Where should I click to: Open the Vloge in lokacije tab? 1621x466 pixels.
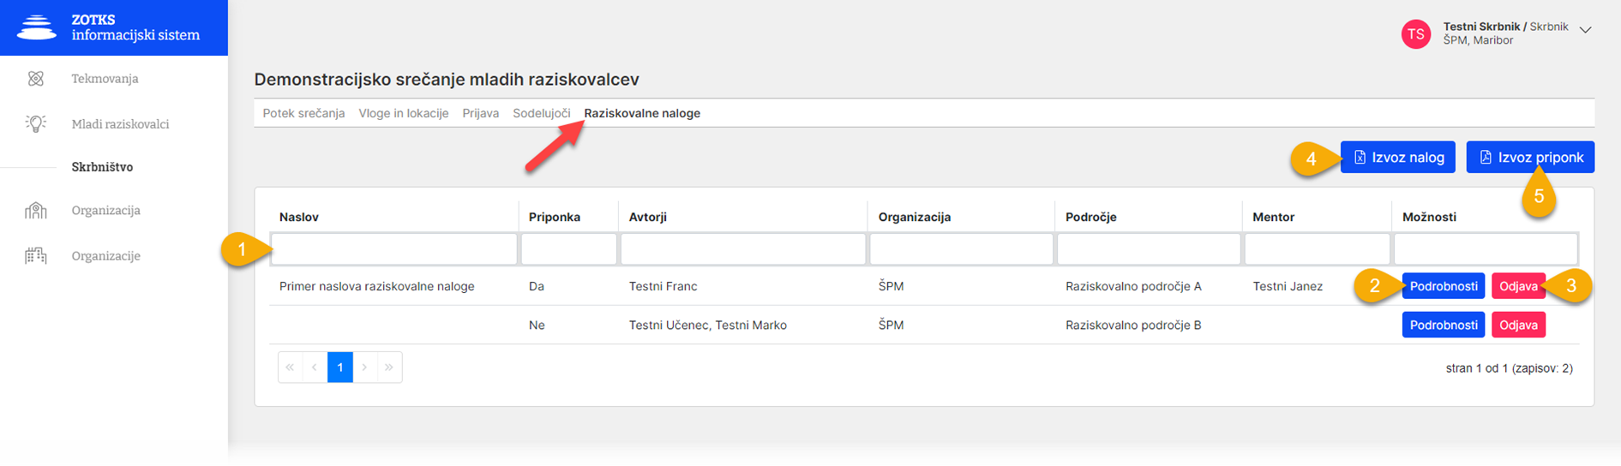tap(404, 113)
